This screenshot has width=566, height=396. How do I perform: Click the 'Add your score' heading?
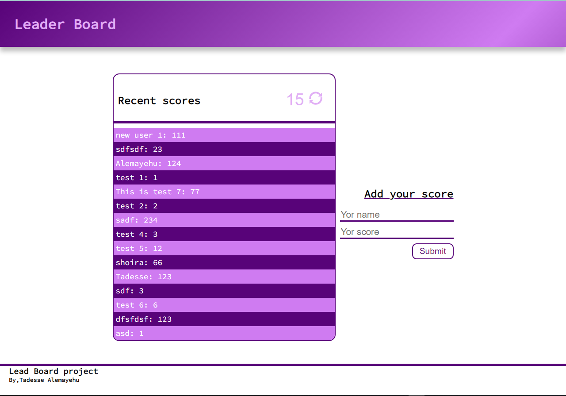409,194
